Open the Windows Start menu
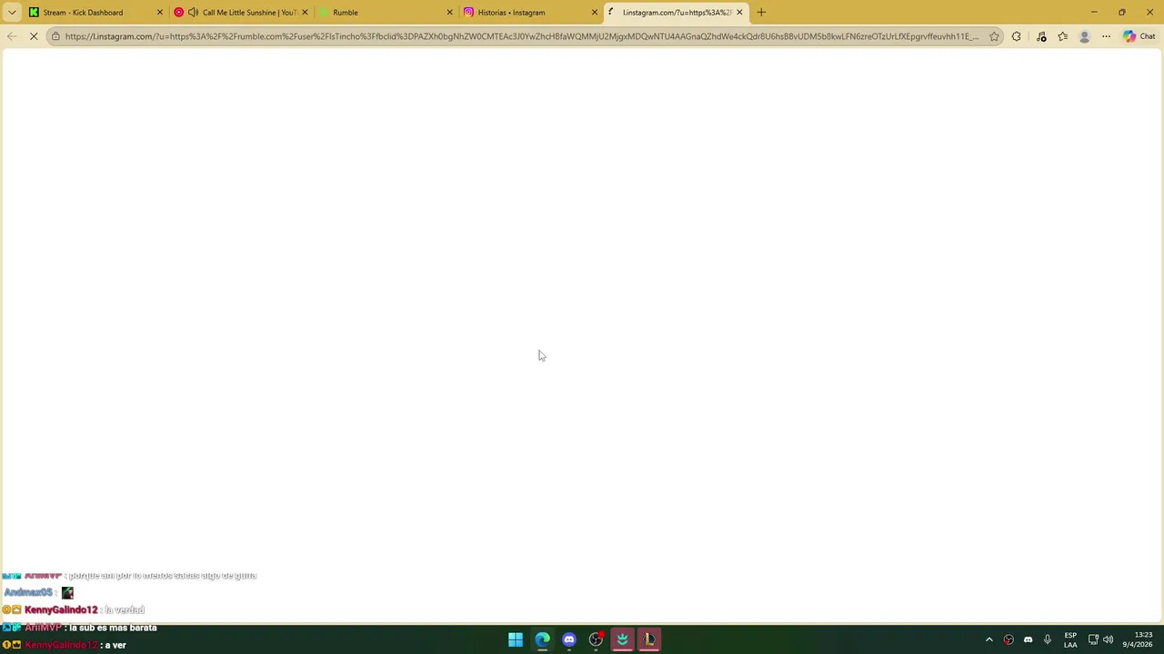The width and height of the screenshot is (1164, 654). point(516,639)
